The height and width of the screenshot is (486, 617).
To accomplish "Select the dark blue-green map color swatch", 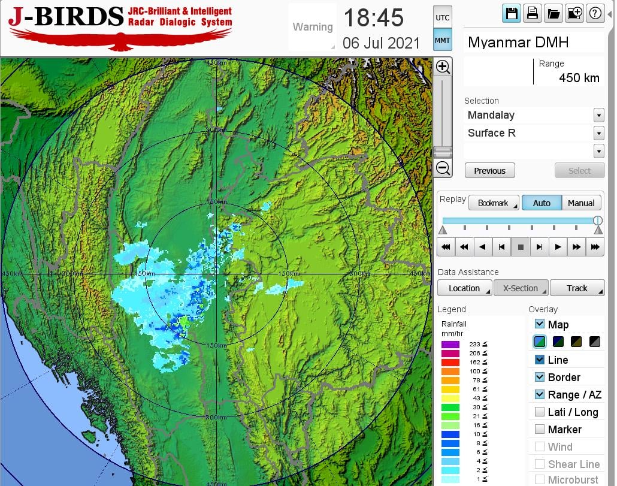I will point(558,342).
